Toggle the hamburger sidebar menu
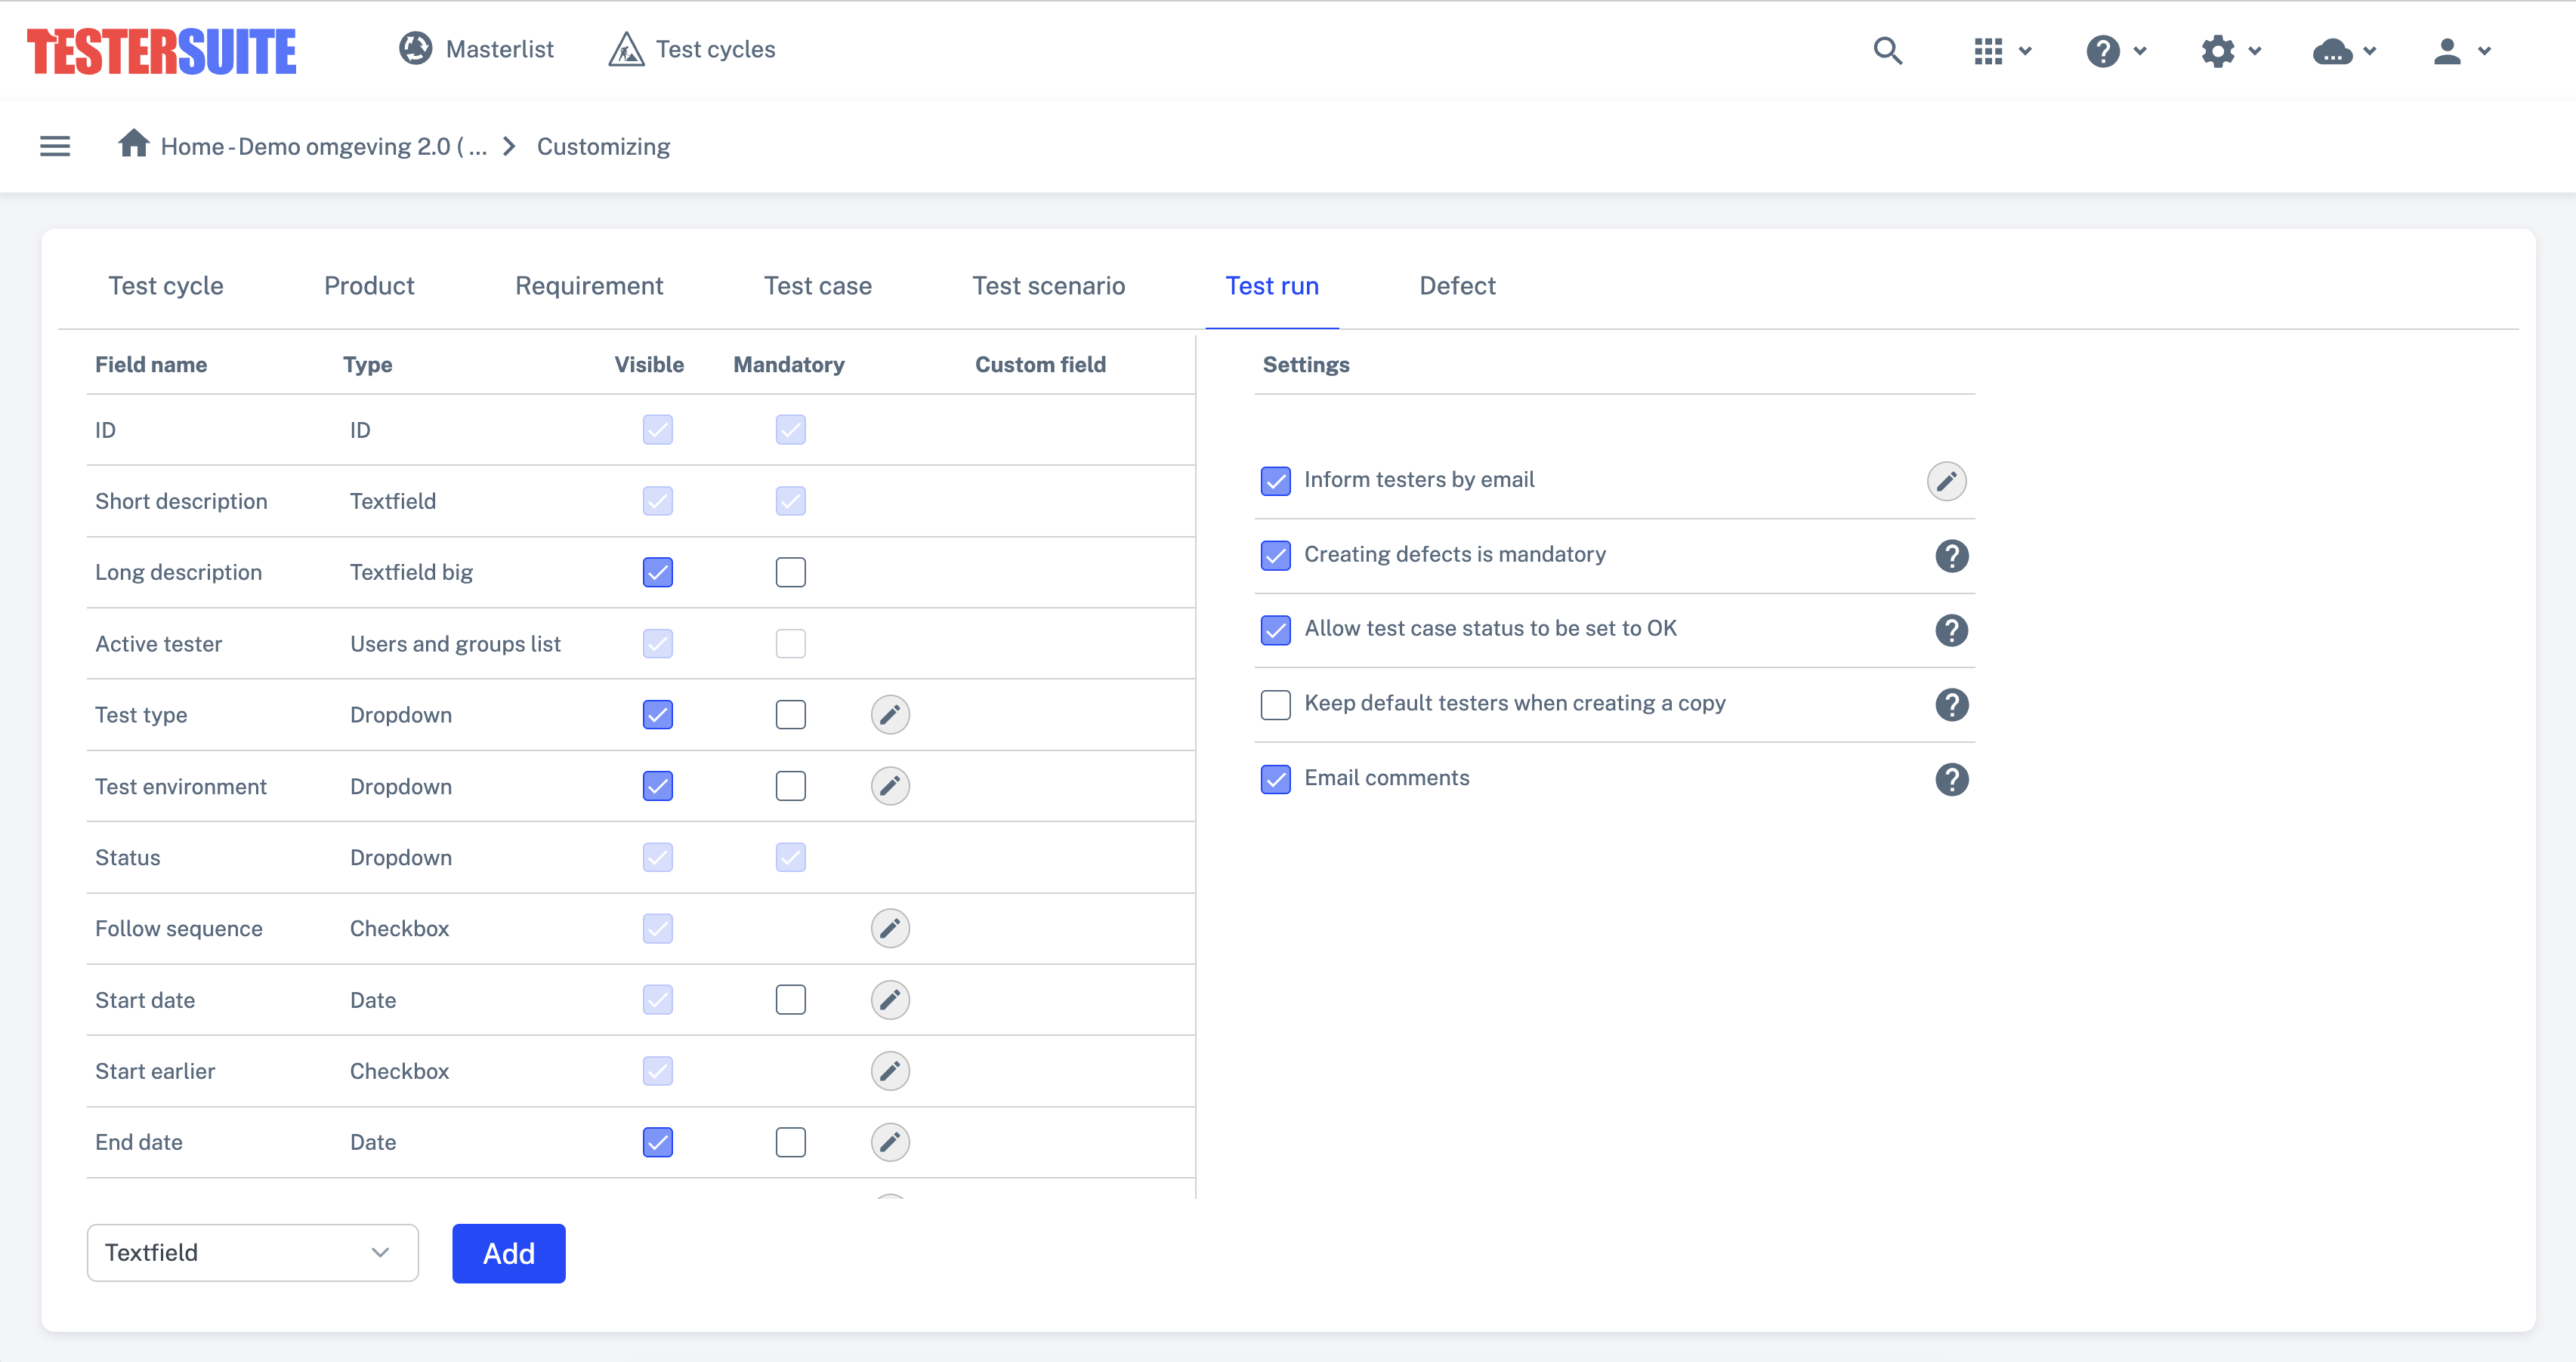2576x1362 pixels. pyautogui.click(x=55, y=146)
